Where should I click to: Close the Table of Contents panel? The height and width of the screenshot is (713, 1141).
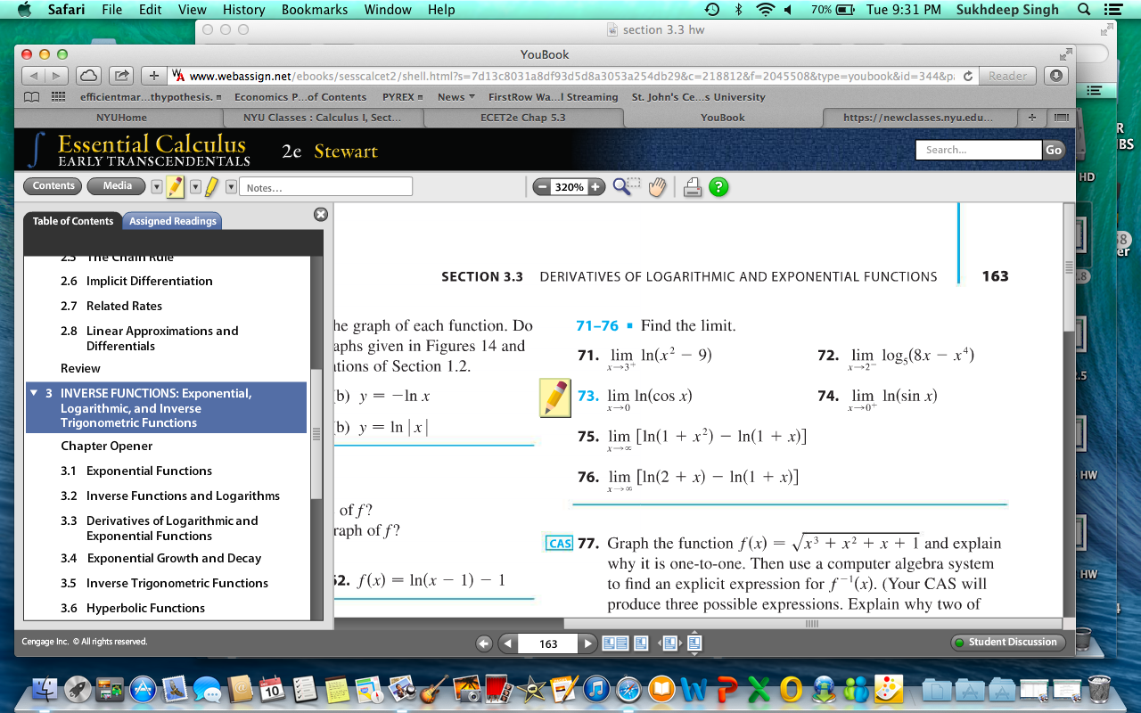(321, 214)
